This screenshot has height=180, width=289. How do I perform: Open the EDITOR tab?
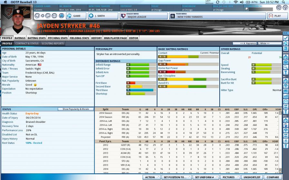(134, 38)
